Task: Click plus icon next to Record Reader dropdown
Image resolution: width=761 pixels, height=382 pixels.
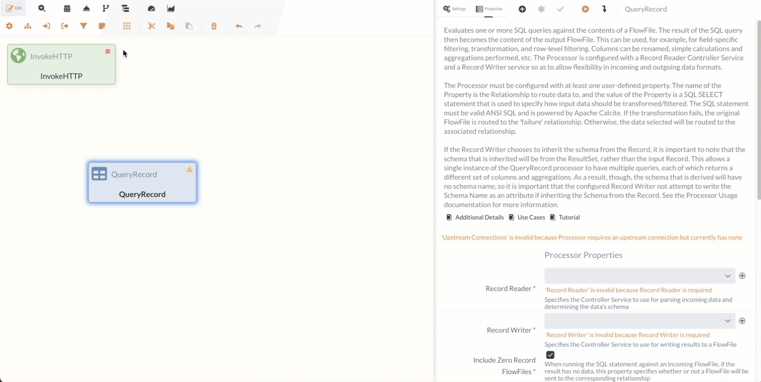Action: click(742, 276)
